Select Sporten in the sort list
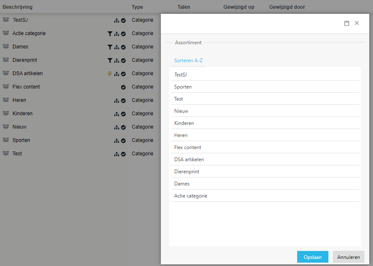The image size is (373, 266). 265,87
